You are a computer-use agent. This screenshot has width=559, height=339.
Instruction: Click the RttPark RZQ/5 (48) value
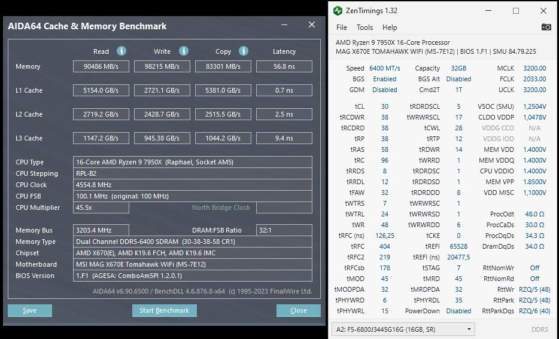click(x=534, y=300)
